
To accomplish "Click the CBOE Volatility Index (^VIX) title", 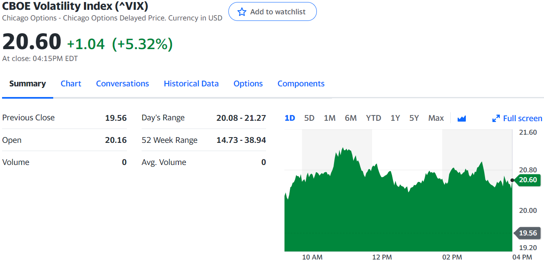I will pos(75,6).
